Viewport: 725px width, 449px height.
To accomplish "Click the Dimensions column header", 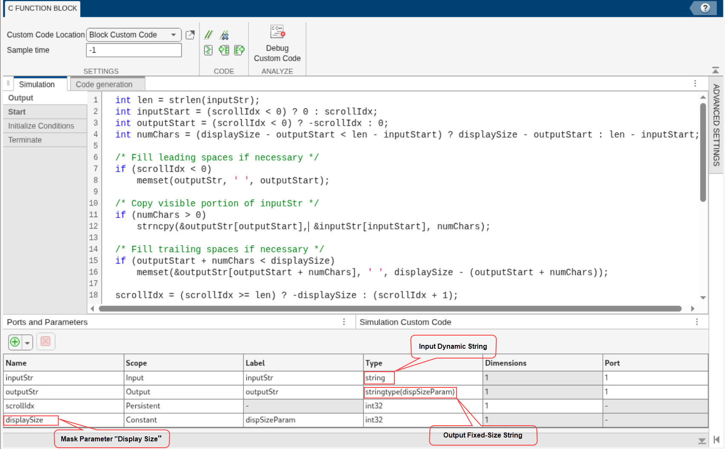I will [x=543, y=363].
